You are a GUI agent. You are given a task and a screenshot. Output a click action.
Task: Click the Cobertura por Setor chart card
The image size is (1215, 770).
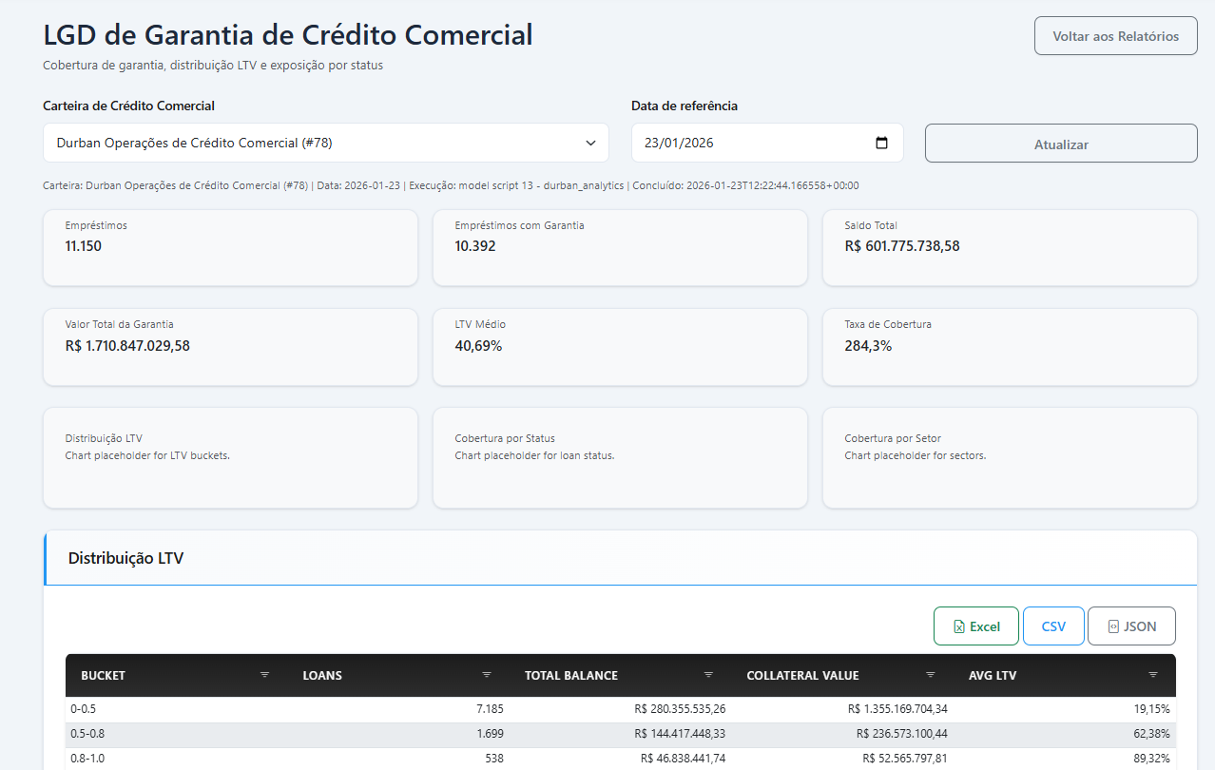tap(1010, 457)
